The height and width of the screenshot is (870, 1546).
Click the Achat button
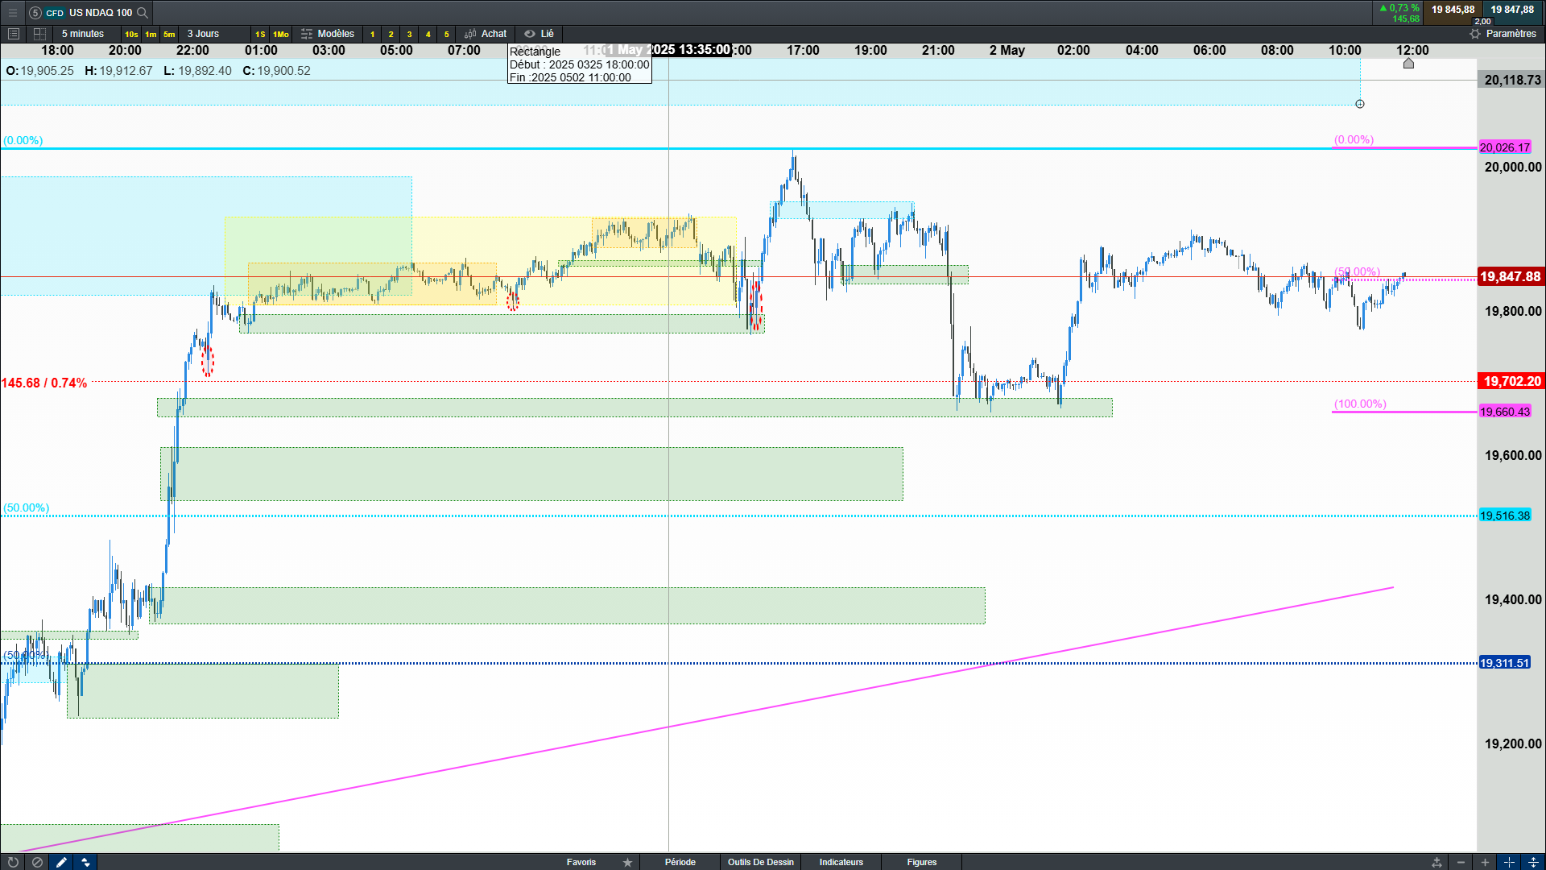point(486,34)
